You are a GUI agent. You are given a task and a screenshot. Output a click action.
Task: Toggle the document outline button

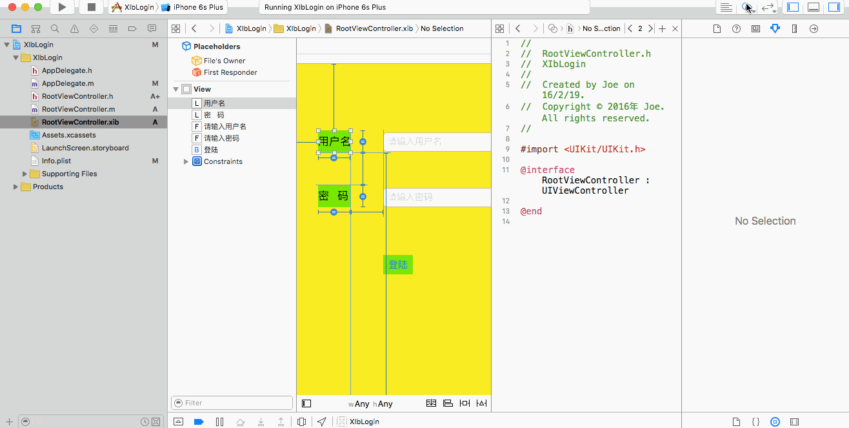(x=306, y=403)
